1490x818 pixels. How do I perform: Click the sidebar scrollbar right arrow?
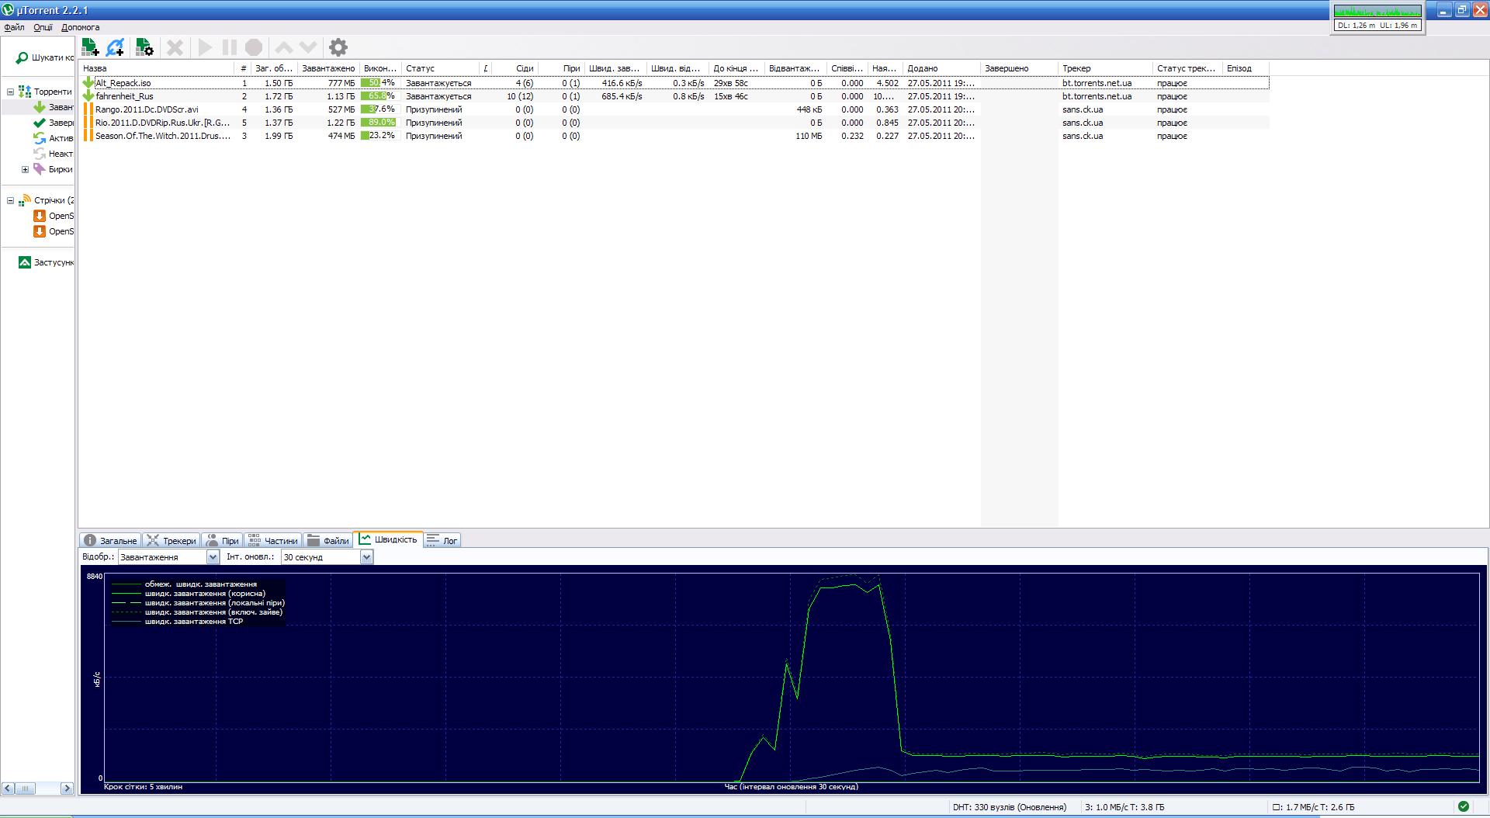click(67, 789)
